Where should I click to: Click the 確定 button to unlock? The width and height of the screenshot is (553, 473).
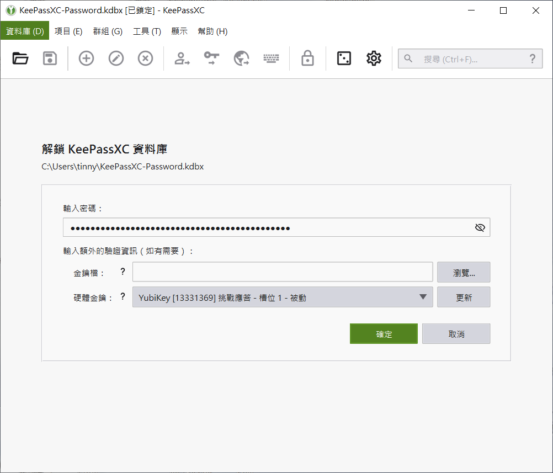[x=384, y=334]
